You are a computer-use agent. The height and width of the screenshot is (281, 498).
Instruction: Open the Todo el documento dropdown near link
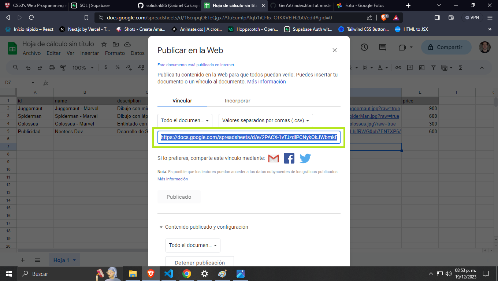185,120
